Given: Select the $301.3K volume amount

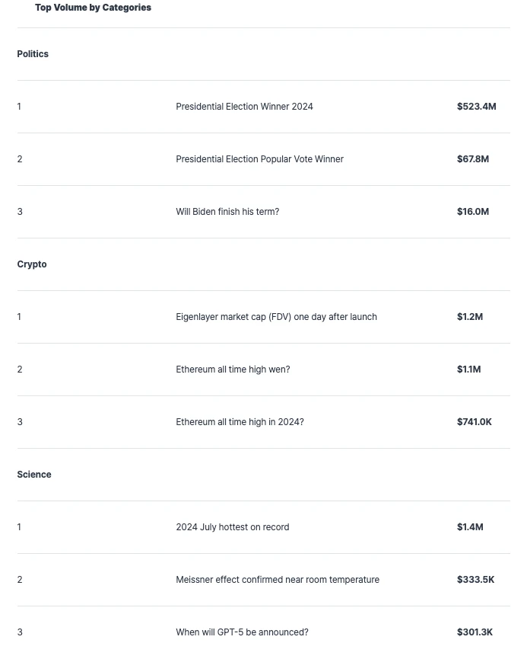Looking at the screenshot, I should pyautogui.click(x=475, y=632).
